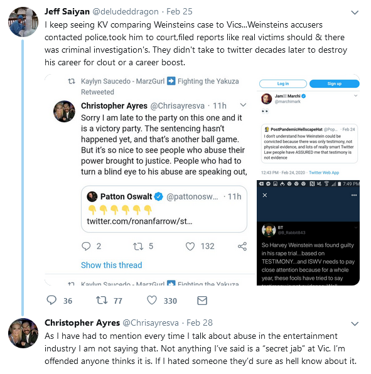Click the Sign up button
Viewport: 371px width, 374px height.
click(x=334, y=83)
